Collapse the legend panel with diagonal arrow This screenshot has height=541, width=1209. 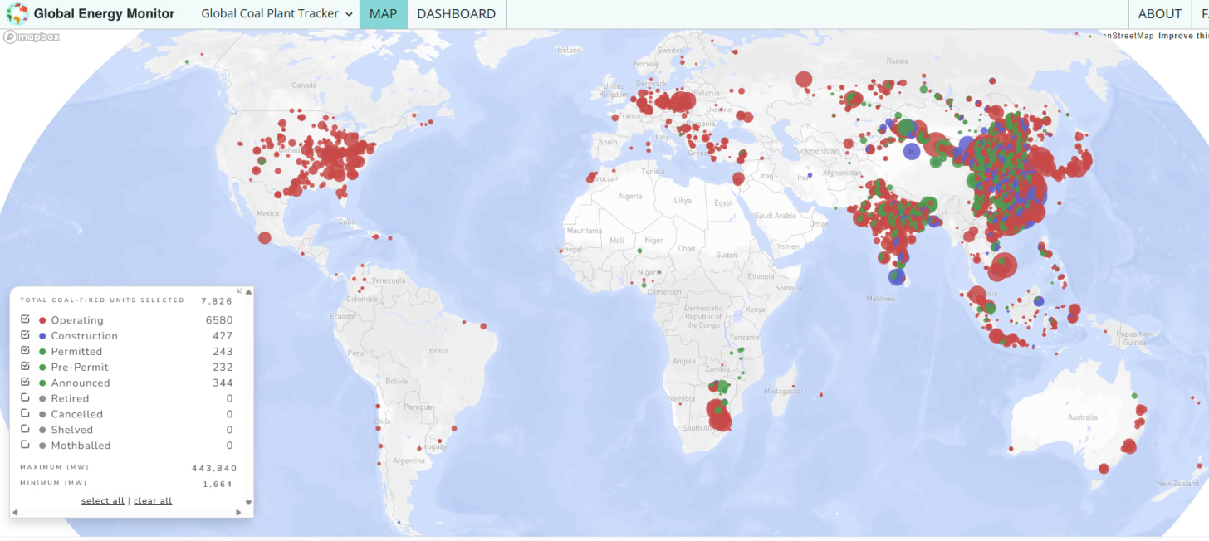(x=240, y=290)
